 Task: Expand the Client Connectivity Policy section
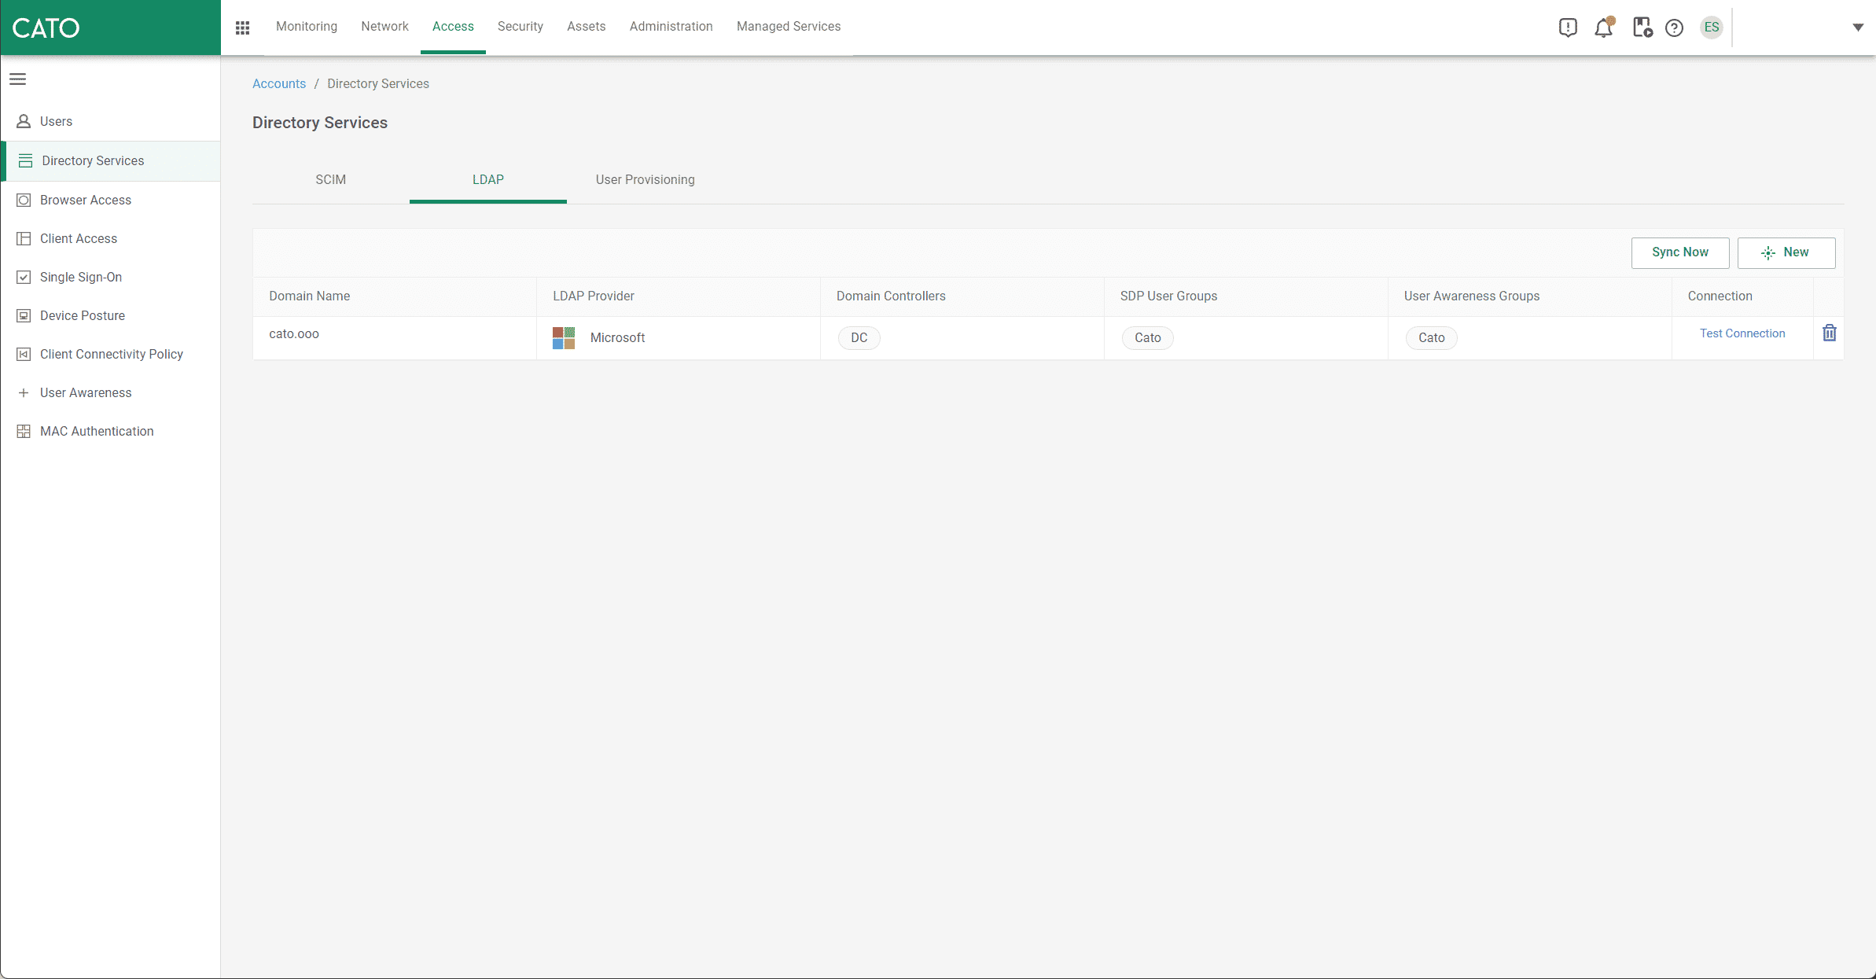tap(112, 354)
